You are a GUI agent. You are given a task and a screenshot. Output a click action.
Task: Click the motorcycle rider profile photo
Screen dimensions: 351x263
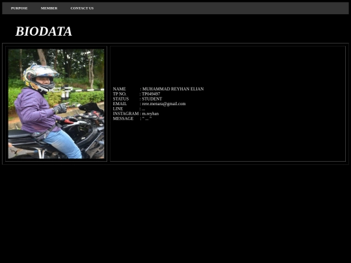click(56, 104)
